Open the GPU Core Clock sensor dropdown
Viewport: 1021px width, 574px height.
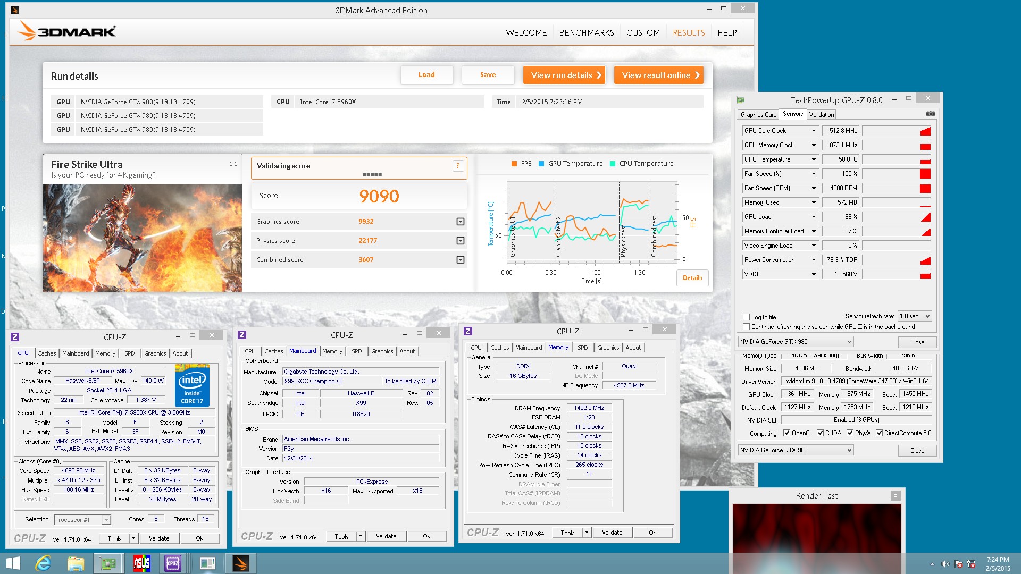coord(813,131)
